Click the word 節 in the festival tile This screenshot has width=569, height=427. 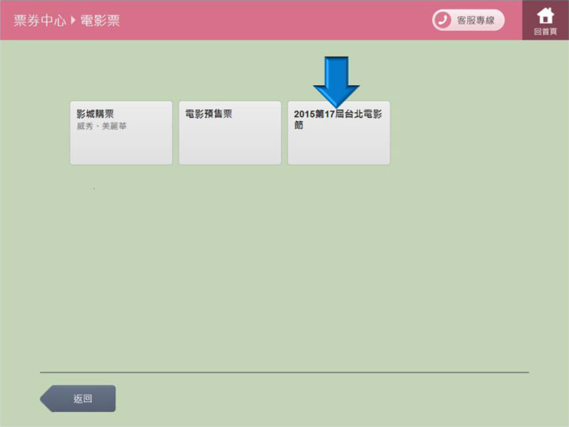click(299, 126)
